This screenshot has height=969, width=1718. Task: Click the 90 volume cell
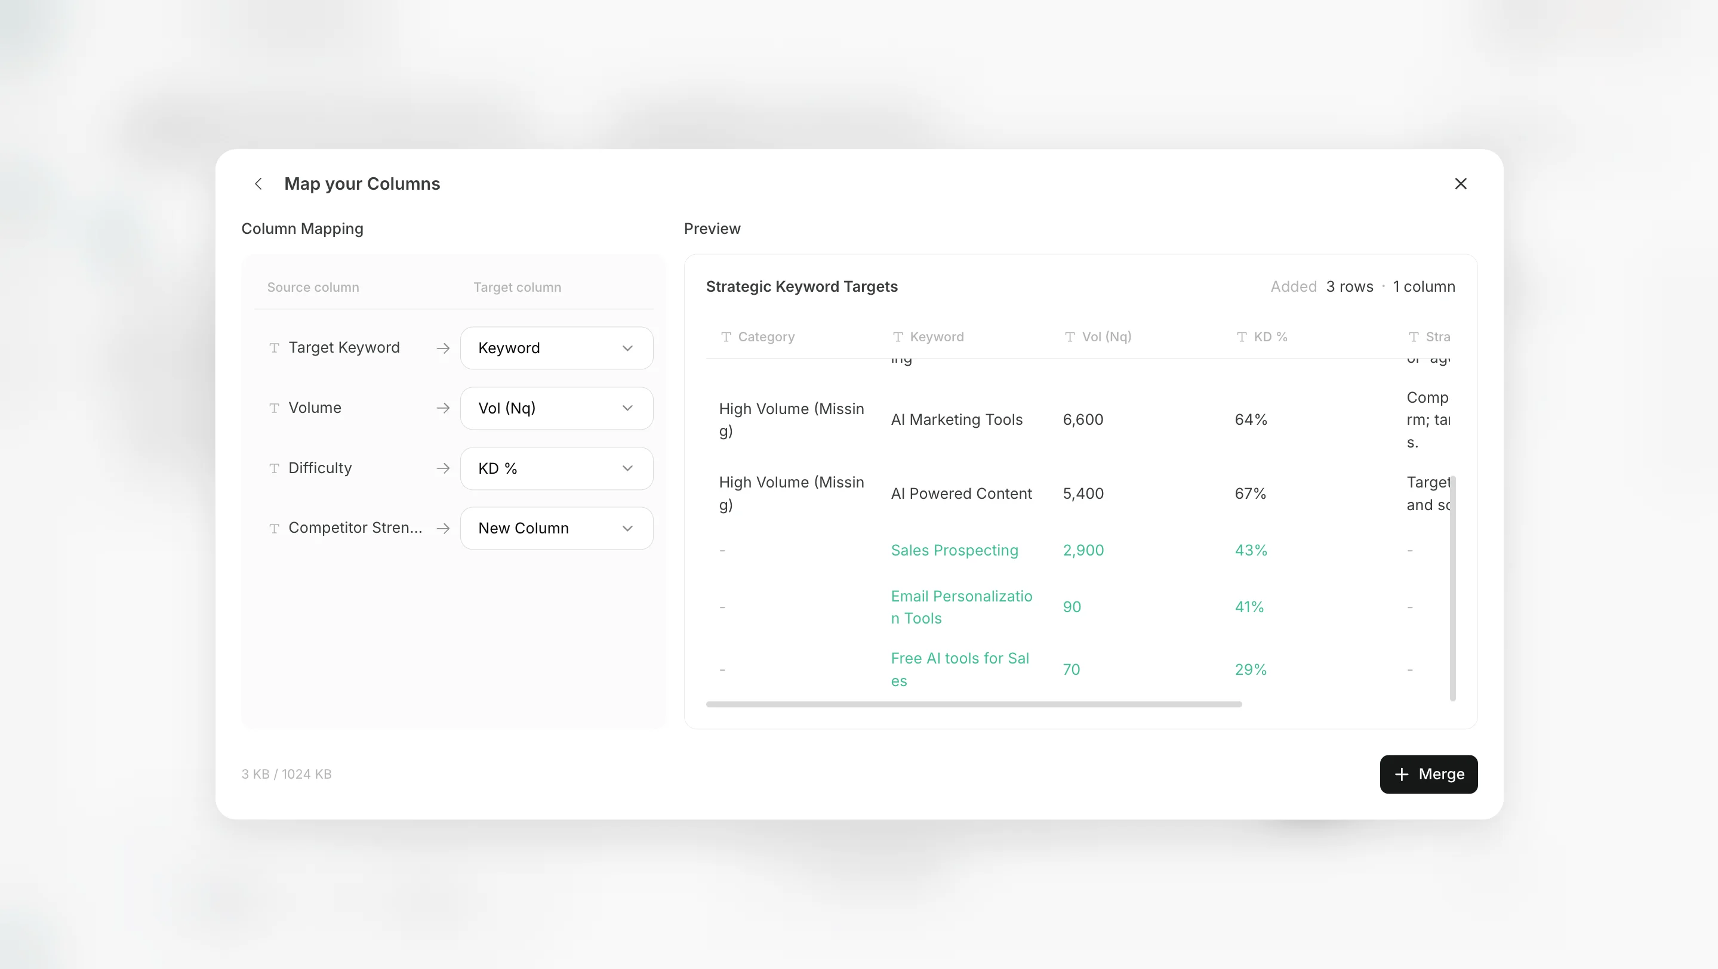[1072, 607]
